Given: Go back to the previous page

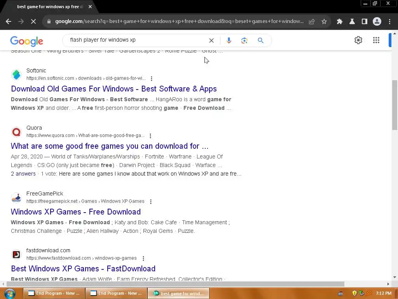Looking at the screenshot, I should (9, 22).
